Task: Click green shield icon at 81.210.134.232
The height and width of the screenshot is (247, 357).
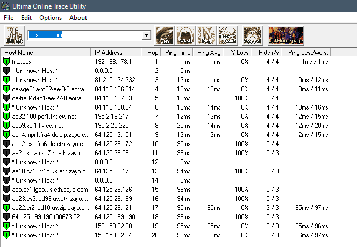Action: (x=6, y=80)
